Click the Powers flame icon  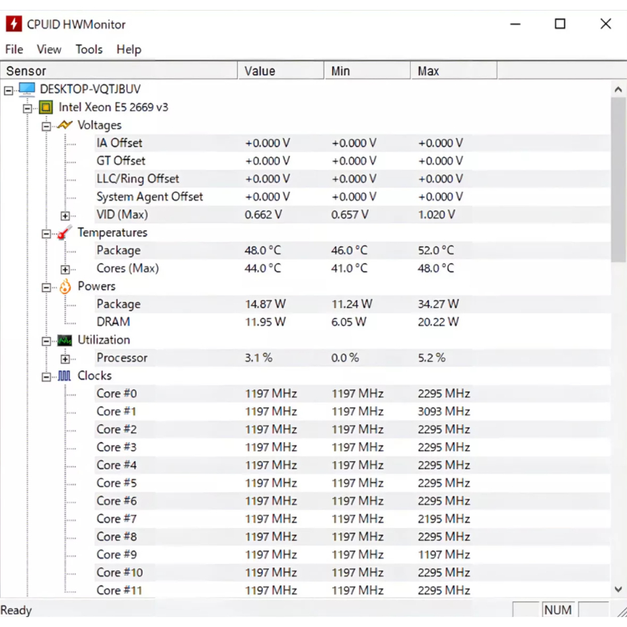65,286
